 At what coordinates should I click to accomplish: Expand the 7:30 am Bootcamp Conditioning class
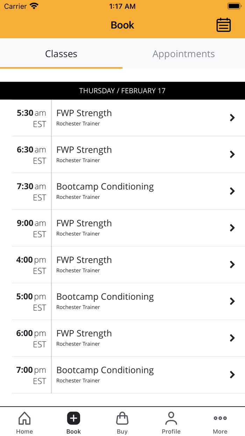click(122, 191)
